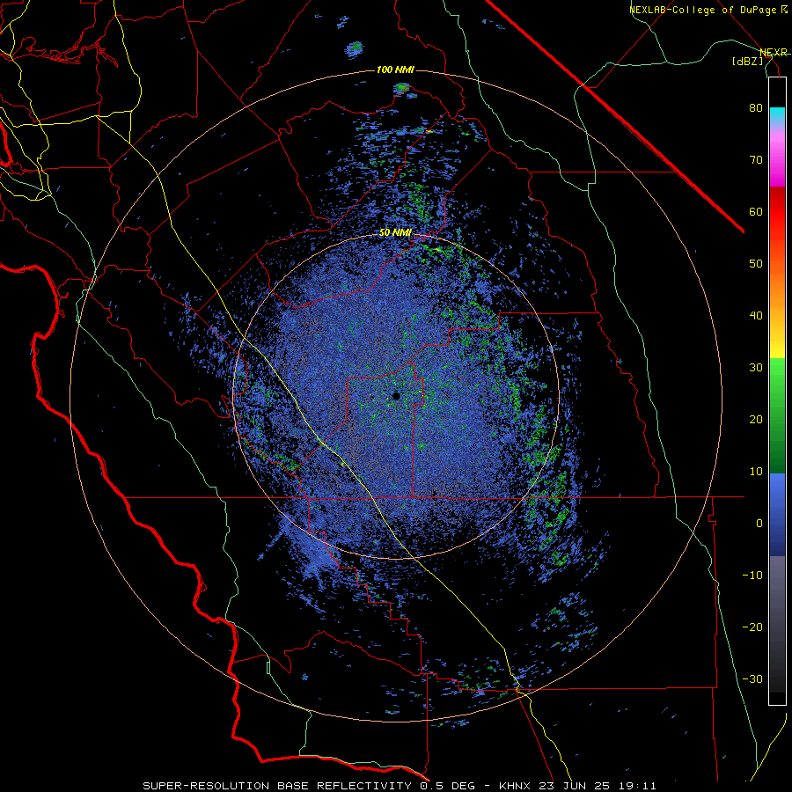Click the 60 value on the dBZ scale
This screenshot has height=792, width=792.
756,211
